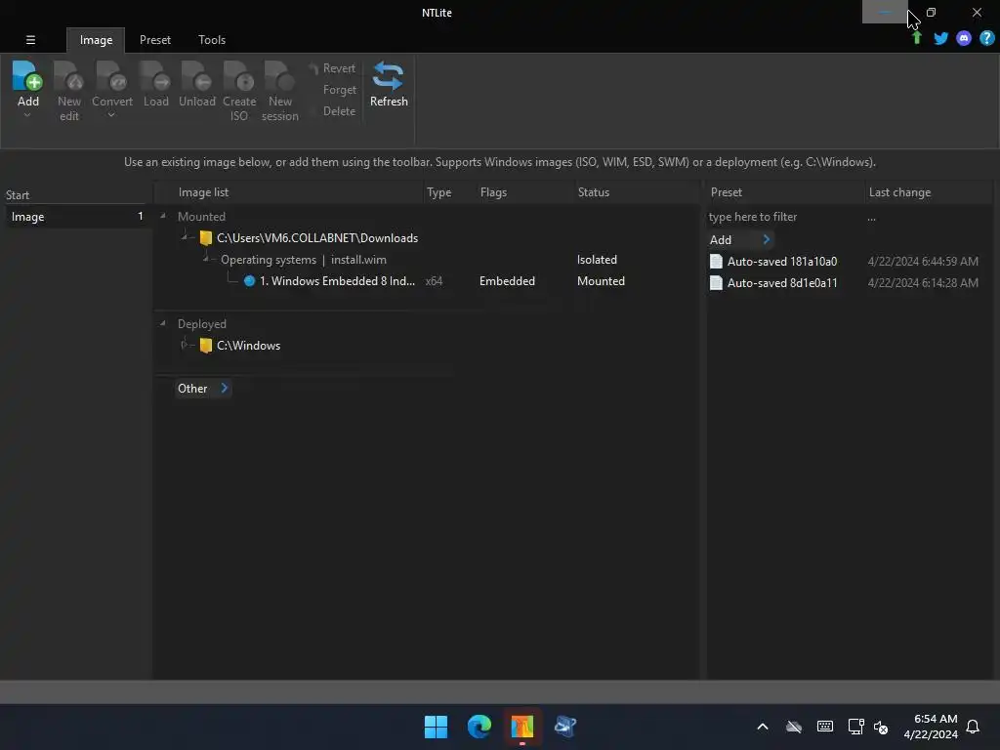This screenshot has height=750, width=1000.
Task: Open the Convert dropdown arrow
Action: [111, 115]
